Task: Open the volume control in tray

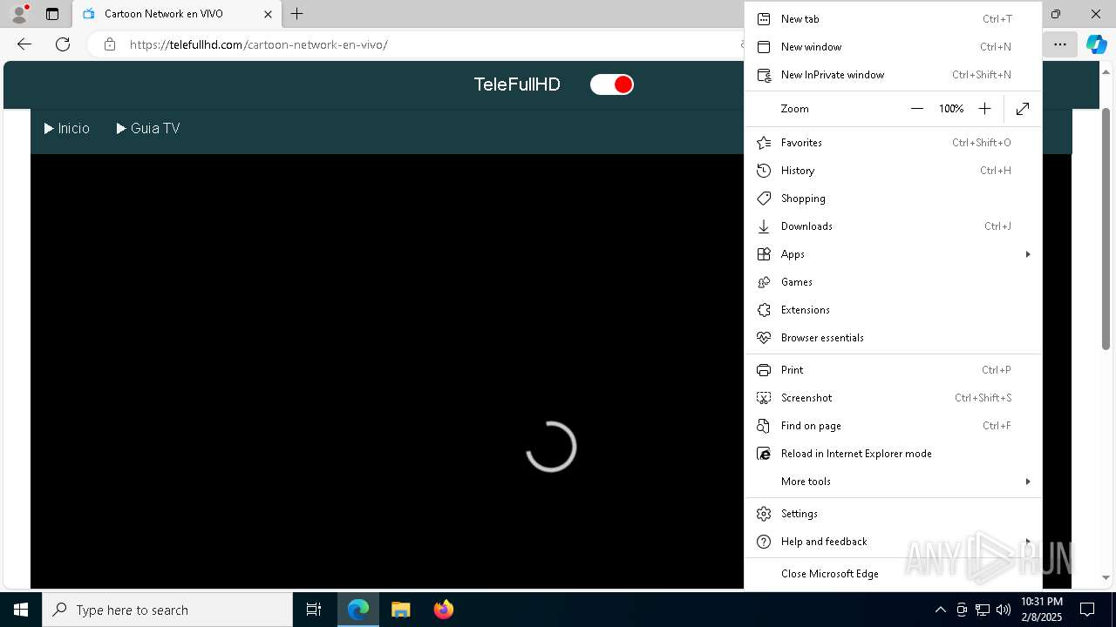Action: (x=1004, y=610)
